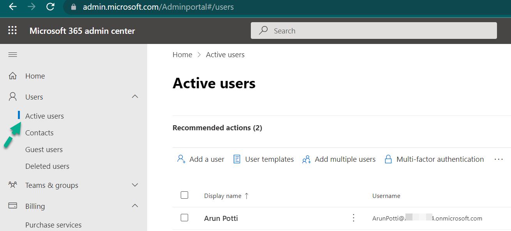Viewport: 511px width, 231px height.
Task: Open Purchase services in the sidebar
Action: pyautogui.click(x=53, y=225)
